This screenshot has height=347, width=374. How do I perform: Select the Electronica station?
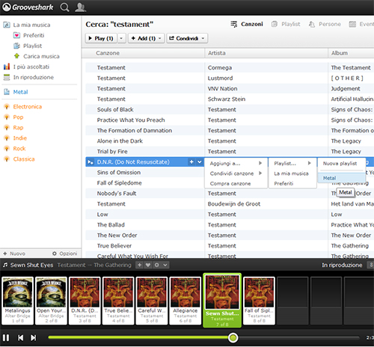[x=22, y=107]
